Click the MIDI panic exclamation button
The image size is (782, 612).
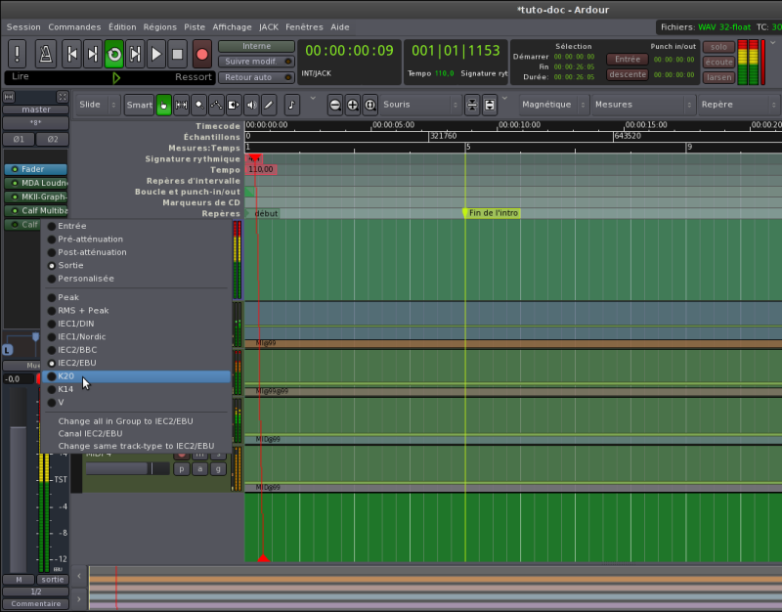pos(18,53)
